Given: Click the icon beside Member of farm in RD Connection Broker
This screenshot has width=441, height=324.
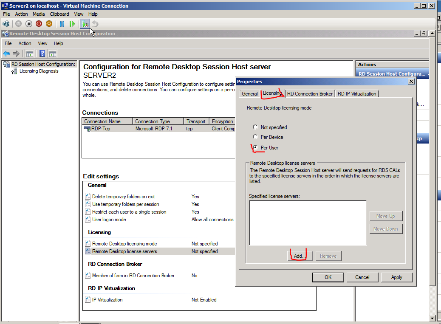Looking at the screenshot, I should pos(88,275).
